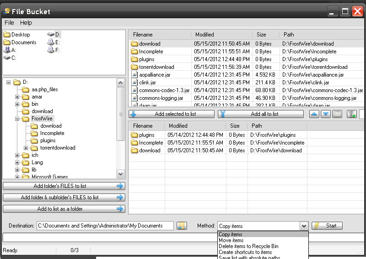Click the list view columns icon
The width and height of the screenshot is (366, 259).
click(338, 114)
